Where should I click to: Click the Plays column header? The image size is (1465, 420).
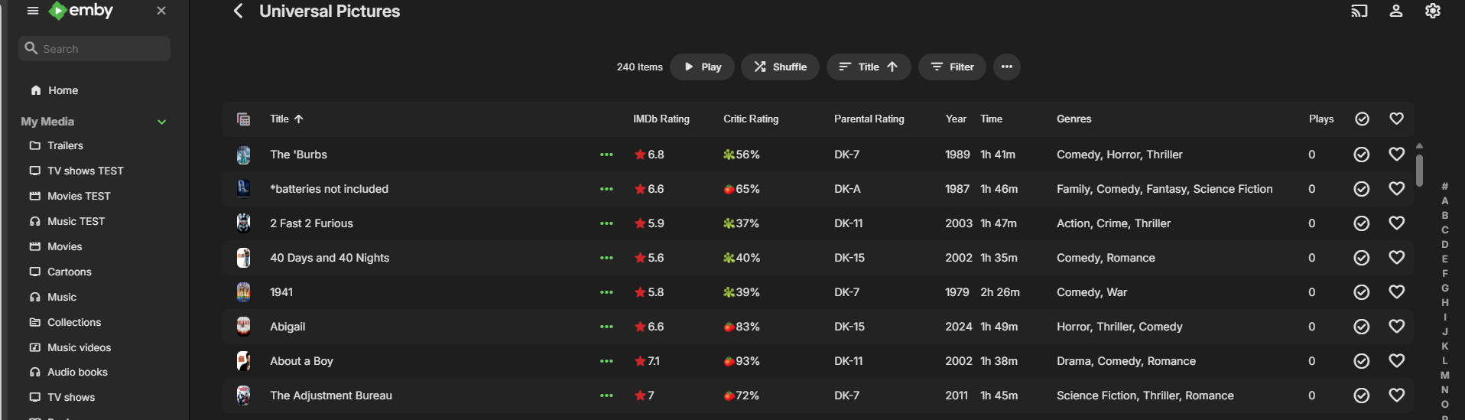click(x=1320, y=119)
